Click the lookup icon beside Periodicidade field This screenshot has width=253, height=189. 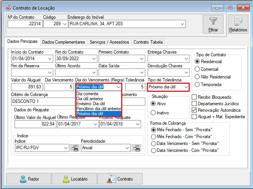tap(136, 148)
